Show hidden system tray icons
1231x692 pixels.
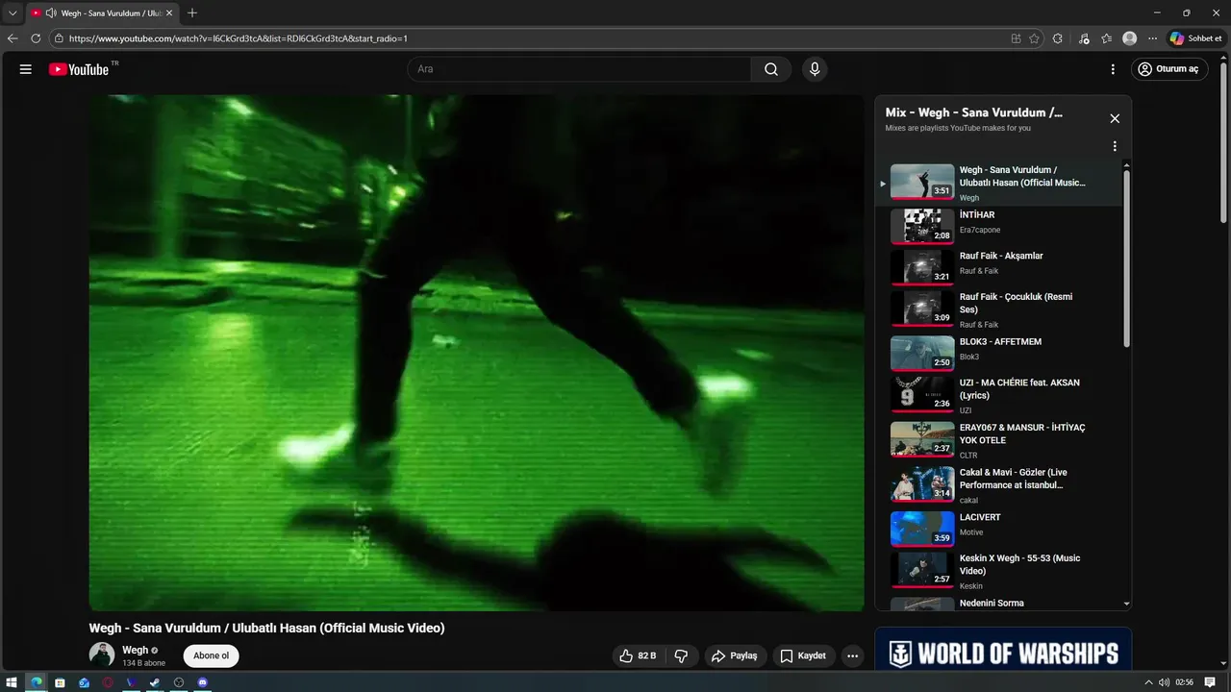coord(1148,682)
